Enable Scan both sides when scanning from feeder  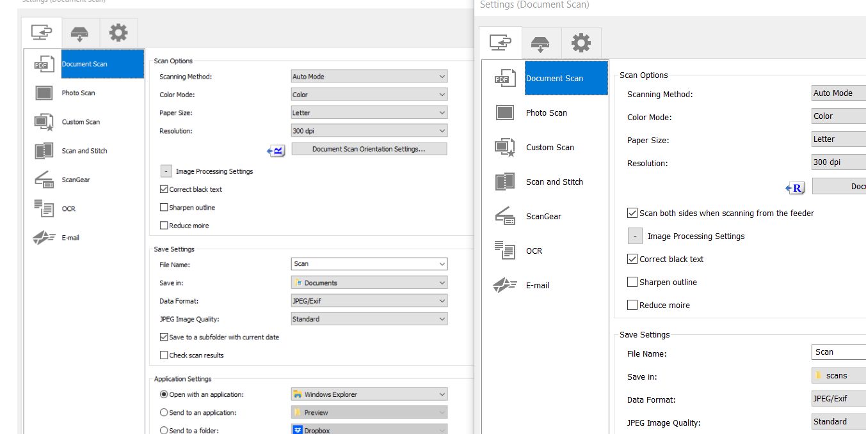633,213
